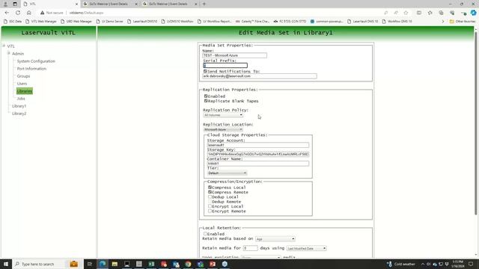The width and height of the screenshot is (479, 269).
Task: Show hidden system tray icons
Action: (423, 264)
